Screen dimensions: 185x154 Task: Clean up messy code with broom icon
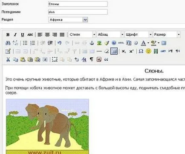(107, 43)
